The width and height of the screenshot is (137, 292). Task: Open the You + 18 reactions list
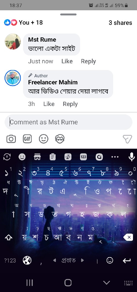(x=23, y=22)
